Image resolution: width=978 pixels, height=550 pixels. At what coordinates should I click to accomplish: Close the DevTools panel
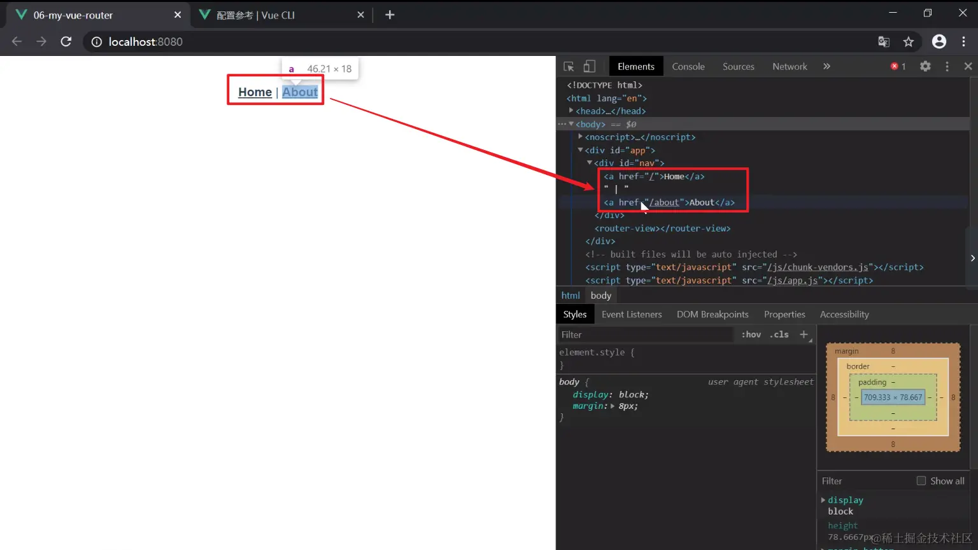point(968,66)
